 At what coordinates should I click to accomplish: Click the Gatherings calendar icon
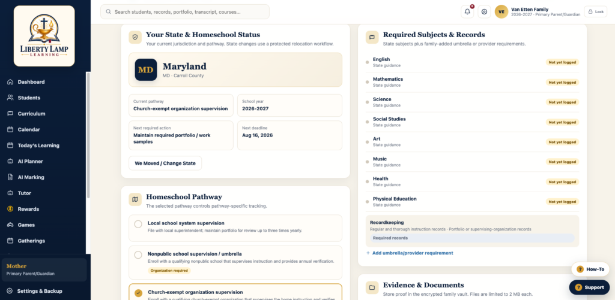[x=10, y=241]
